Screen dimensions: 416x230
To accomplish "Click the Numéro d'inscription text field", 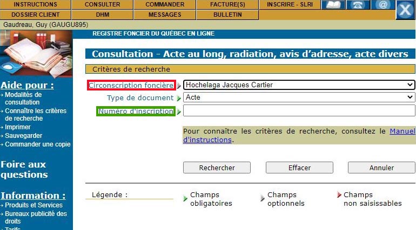I will 299,111.
